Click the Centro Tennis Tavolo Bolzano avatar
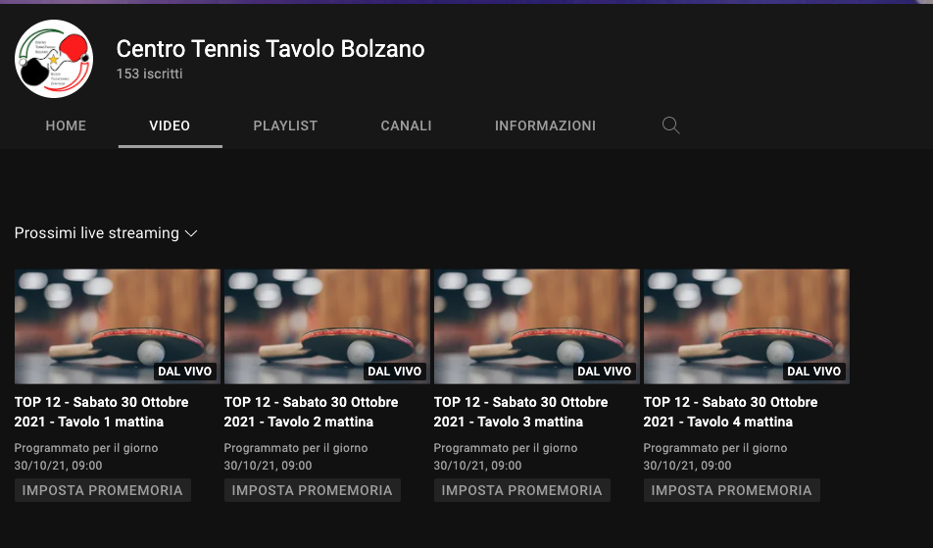 [54, 59]
